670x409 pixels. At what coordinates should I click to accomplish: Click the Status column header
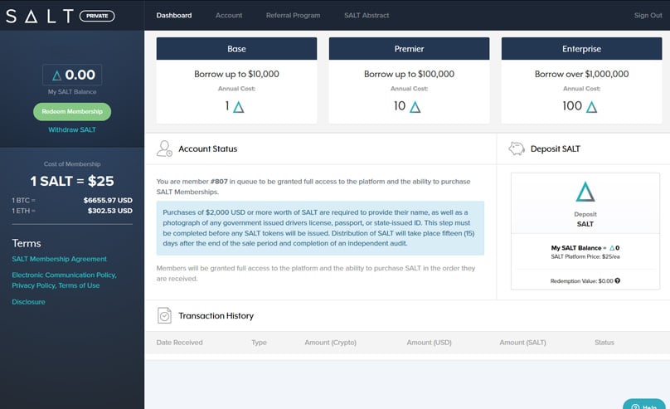604,343
